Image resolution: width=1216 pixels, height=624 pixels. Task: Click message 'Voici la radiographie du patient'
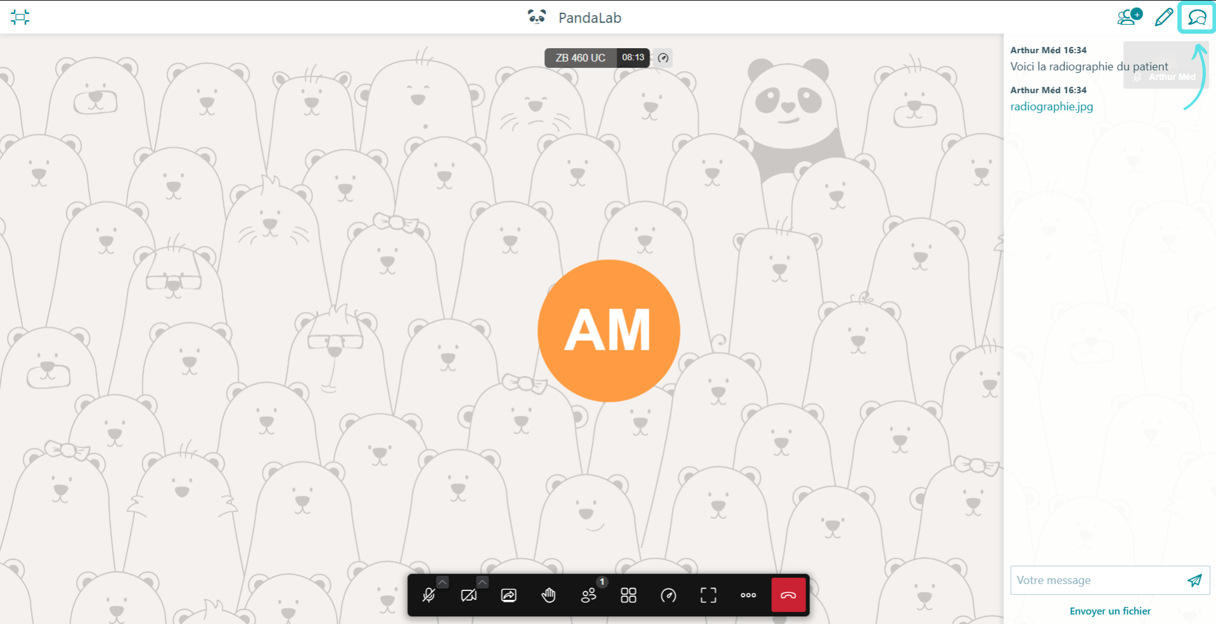[x=1089, y=67]
